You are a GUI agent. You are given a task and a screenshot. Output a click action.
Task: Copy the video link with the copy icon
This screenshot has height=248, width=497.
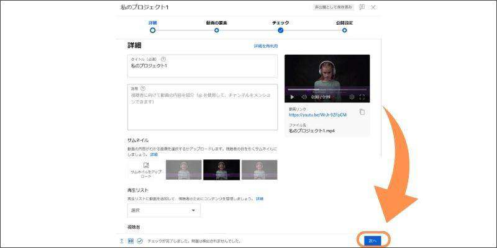point(362,112)
